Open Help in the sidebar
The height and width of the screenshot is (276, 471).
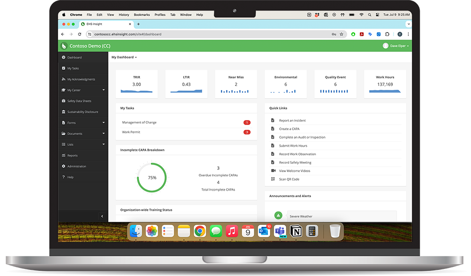83,177
